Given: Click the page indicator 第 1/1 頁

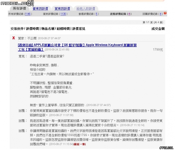Looking at the screenshot, I should pyautogui.click(x=153, y=22).
